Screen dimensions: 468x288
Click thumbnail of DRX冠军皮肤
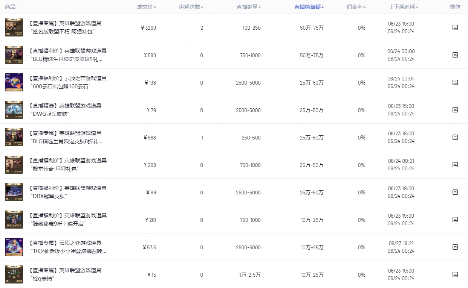(x=14, y=192)
